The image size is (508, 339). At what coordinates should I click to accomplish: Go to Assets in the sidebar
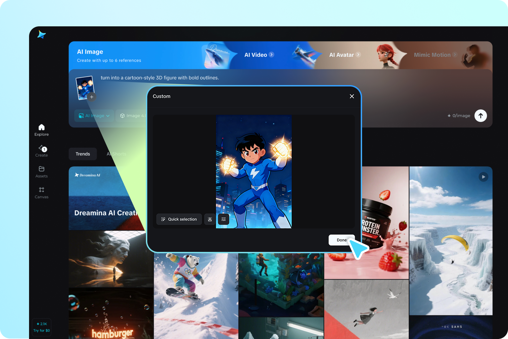tap(42, 172)
